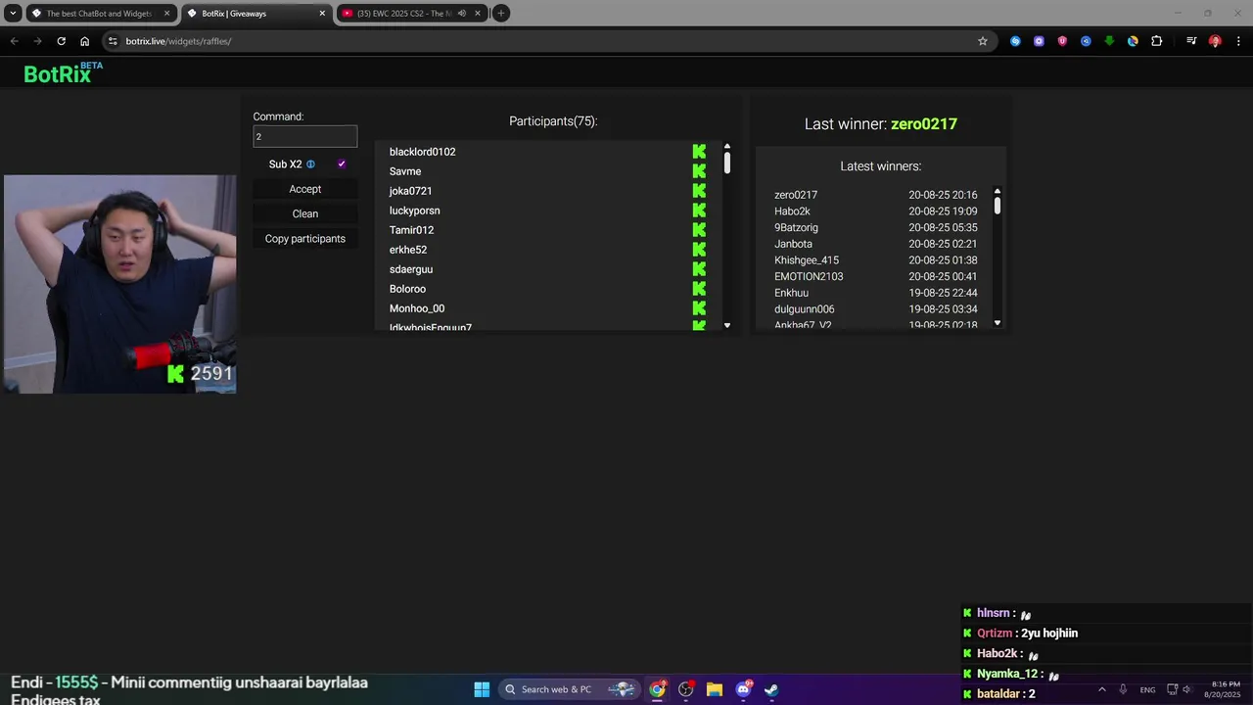Switch to 'The best ChatBot and Widgets' tab
This screenshot has width=1253, height=705.
100,14
